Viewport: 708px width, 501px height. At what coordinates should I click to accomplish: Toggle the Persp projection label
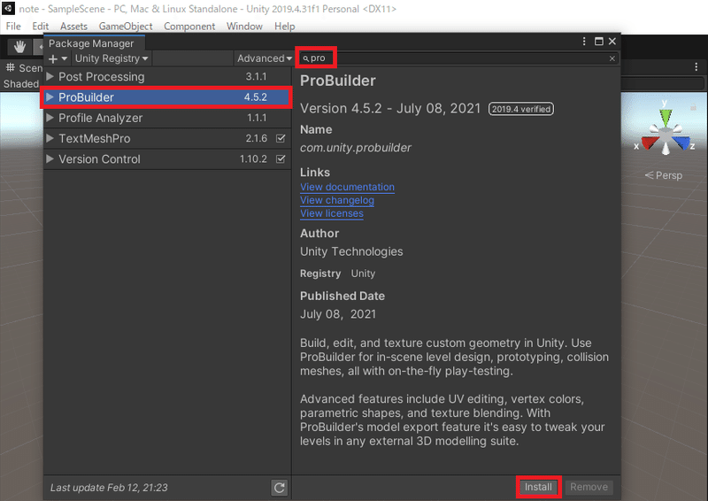(x=663, y=175)
